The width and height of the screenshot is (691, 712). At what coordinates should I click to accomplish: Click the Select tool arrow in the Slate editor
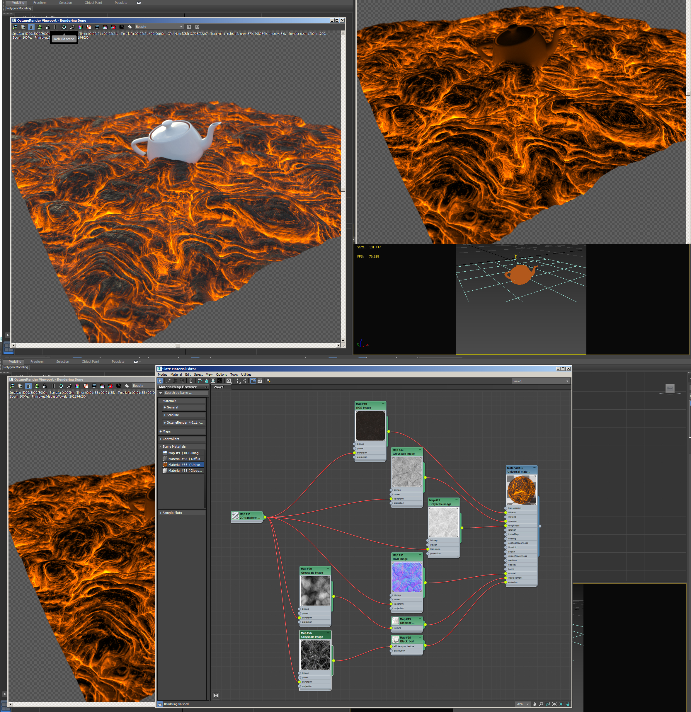point(160,381)
